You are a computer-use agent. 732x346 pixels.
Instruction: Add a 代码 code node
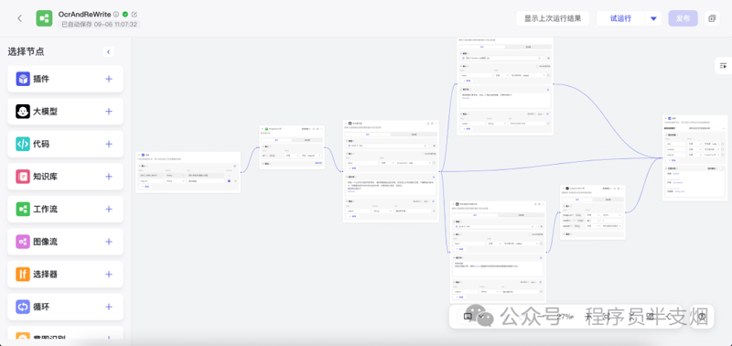[x=109, y=144]
